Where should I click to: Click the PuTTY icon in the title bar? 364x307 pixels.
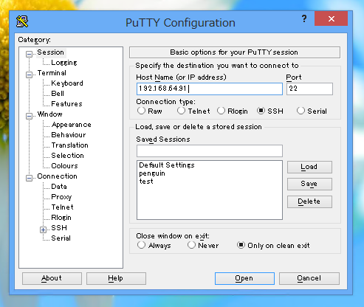click(x=22, y=21)
